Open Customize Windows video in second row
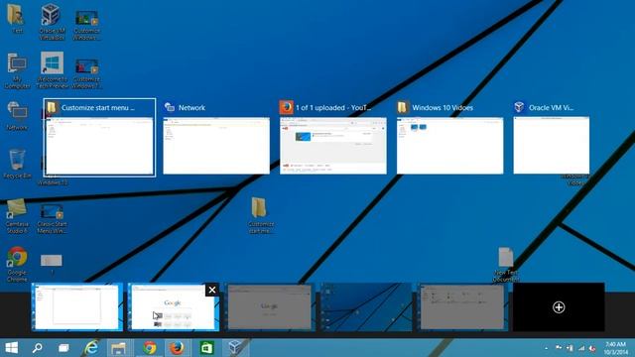The image size is (635, 357). pos(86,72)
